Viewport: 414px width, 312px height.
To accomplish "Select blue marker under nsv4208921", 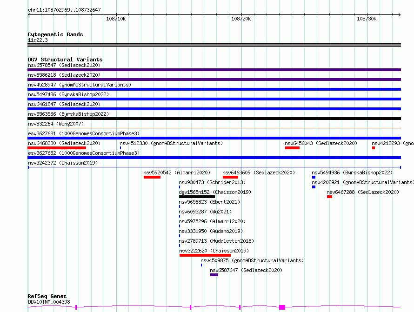I will 314,187.
